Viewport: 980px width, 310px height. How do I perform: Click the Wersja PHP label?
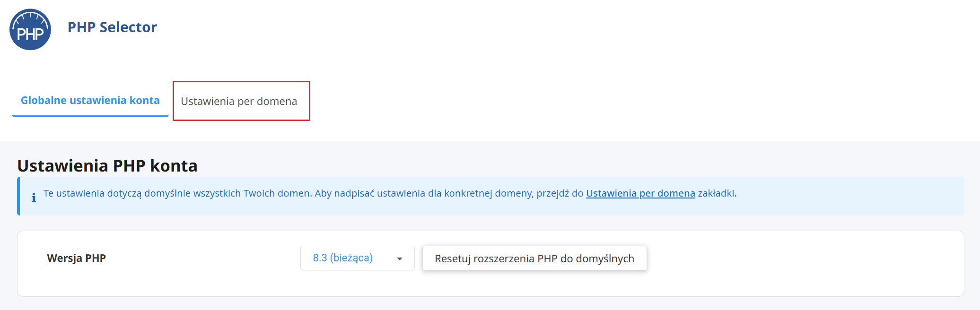click(76, 258)
